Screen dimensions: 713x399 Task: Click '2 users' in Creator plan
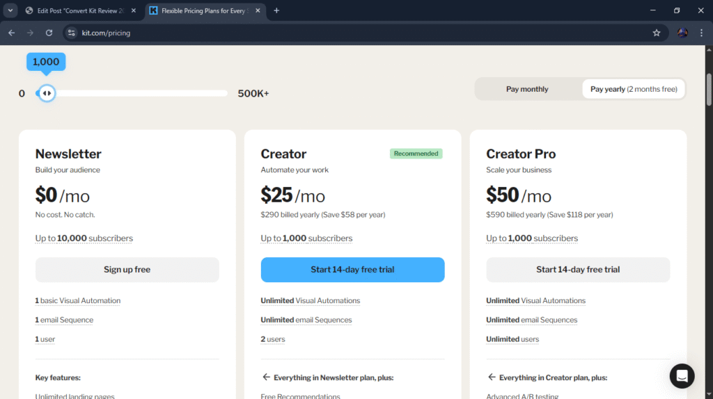pyautogui.click(x=273, y=339)
